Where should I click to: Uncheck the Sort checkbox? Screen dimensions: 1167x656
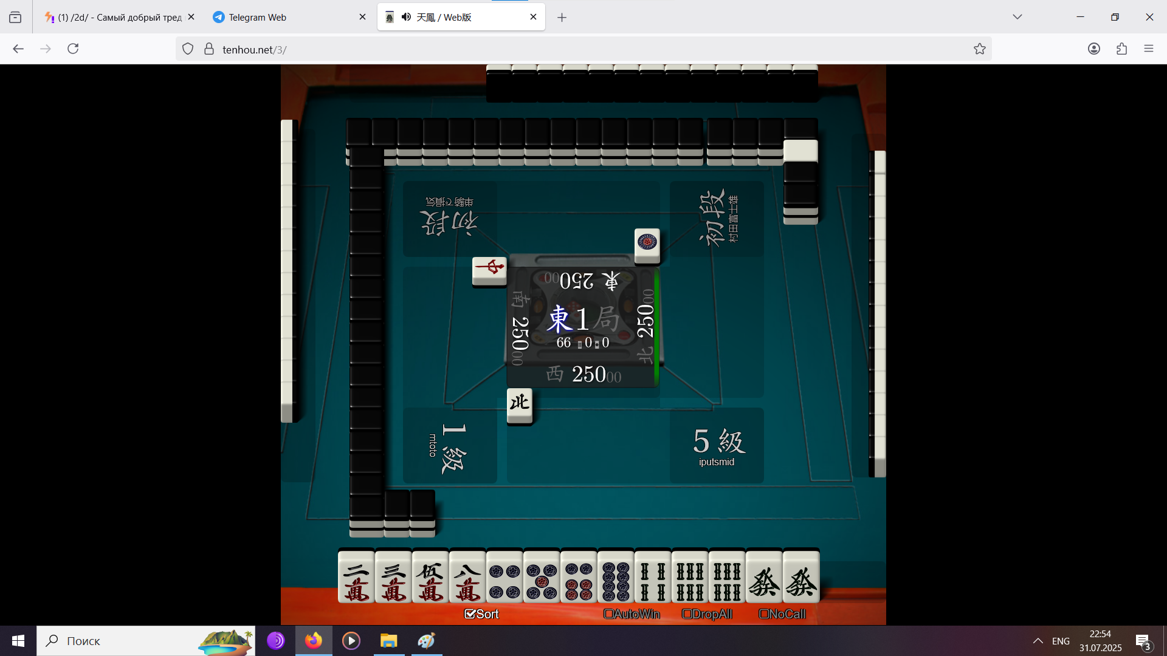pos(470,614)
